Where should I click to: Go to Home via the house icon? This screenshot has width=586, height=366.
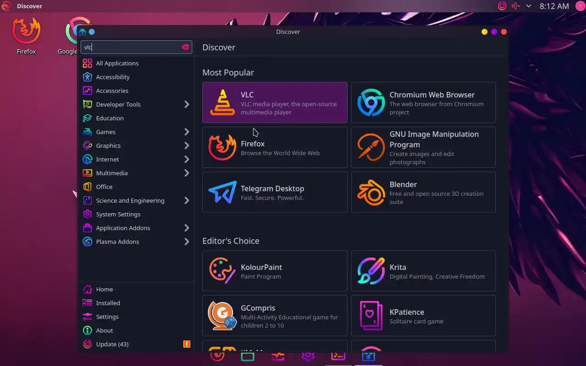87,289
